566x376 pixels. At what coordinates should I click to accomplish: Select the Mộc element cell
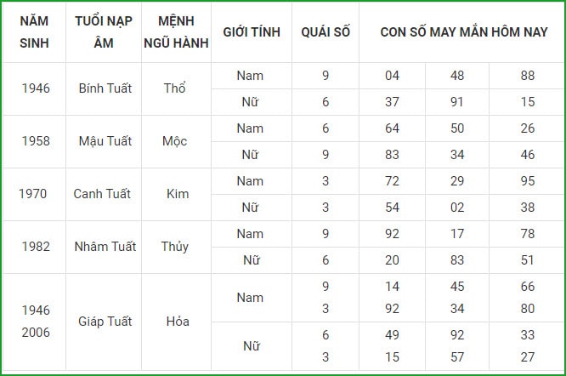click(x=175, y=141)
